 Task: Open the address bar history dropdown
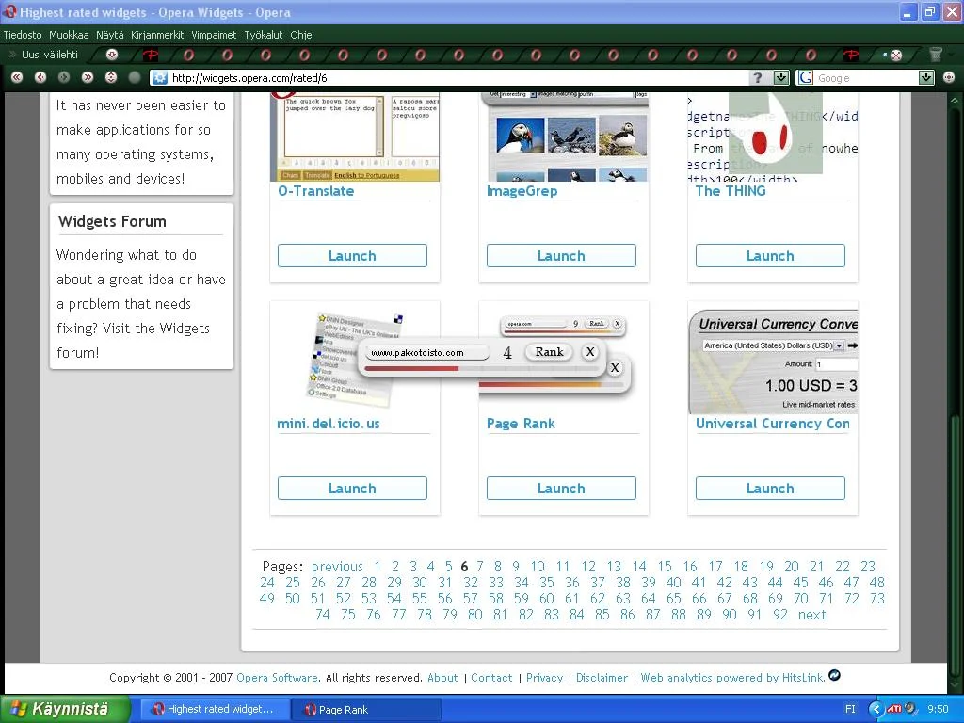pyautogui.click(x=781, y=78)
